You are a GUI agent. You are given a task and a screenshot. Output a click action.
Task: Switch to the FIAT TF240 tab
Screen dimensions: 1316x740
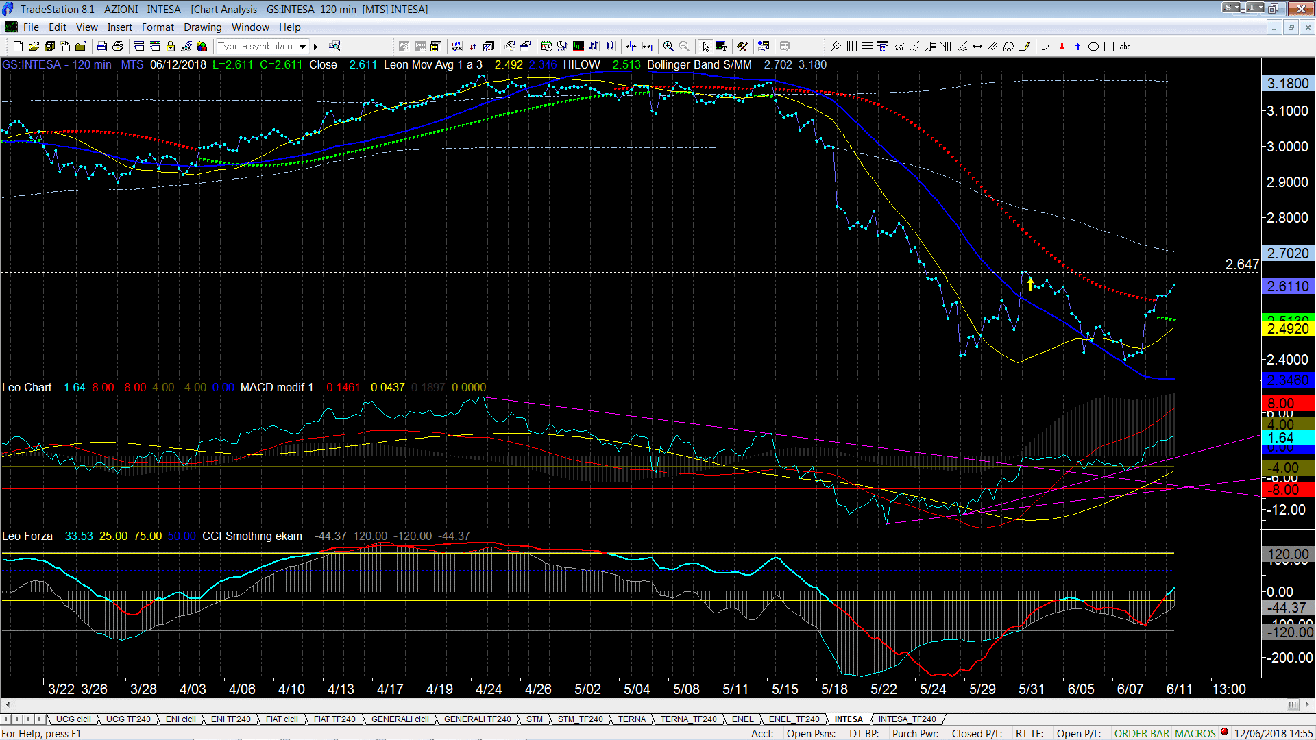click(x=334, y=719)
